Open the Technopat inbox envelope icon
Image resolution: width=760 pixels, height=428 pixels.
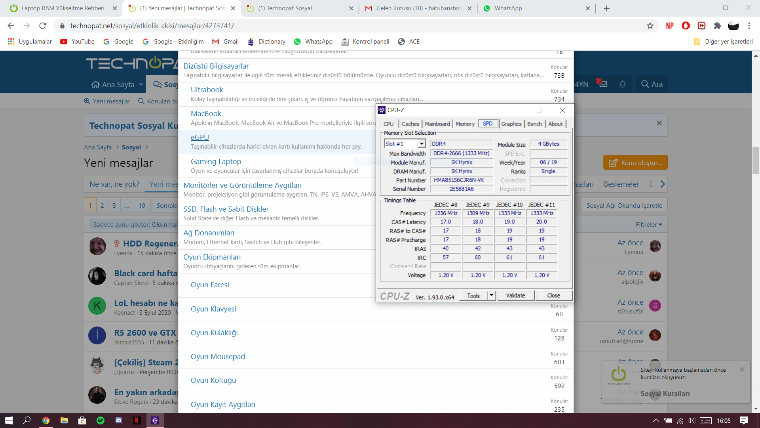603,84
